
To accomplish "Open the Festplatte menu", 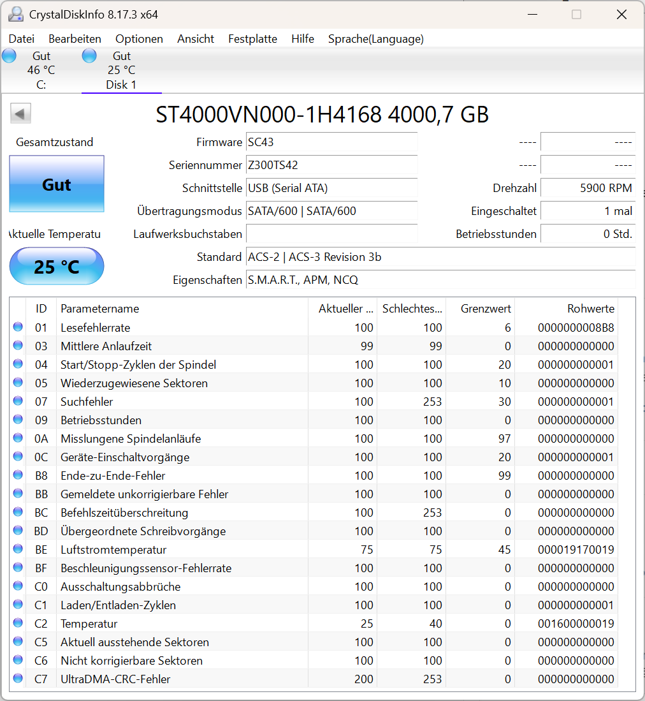I will tap(252, 39).
